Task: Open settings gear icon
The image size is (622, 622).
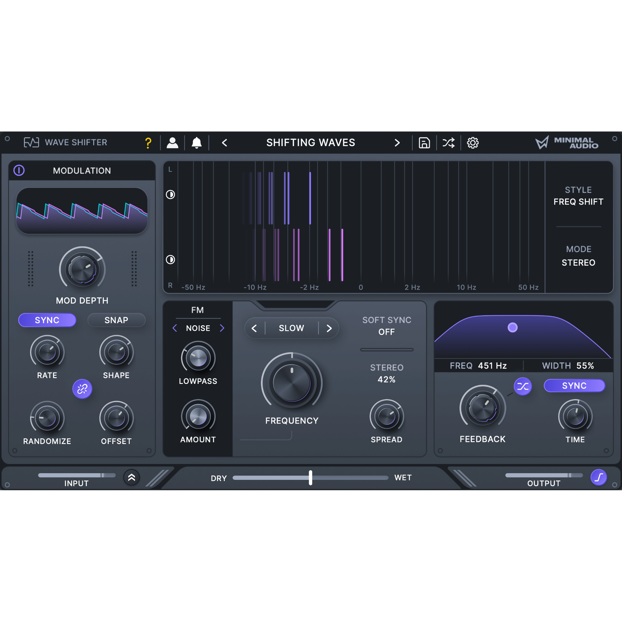Action: [473, 143]
